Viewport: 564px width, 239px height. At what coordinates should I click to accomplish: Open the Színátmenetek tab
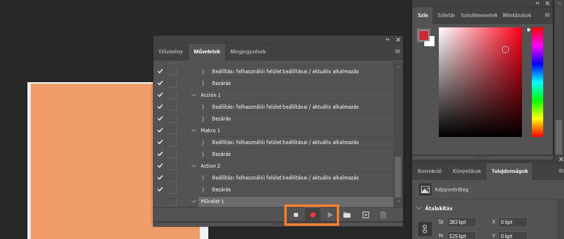(479, 15)
